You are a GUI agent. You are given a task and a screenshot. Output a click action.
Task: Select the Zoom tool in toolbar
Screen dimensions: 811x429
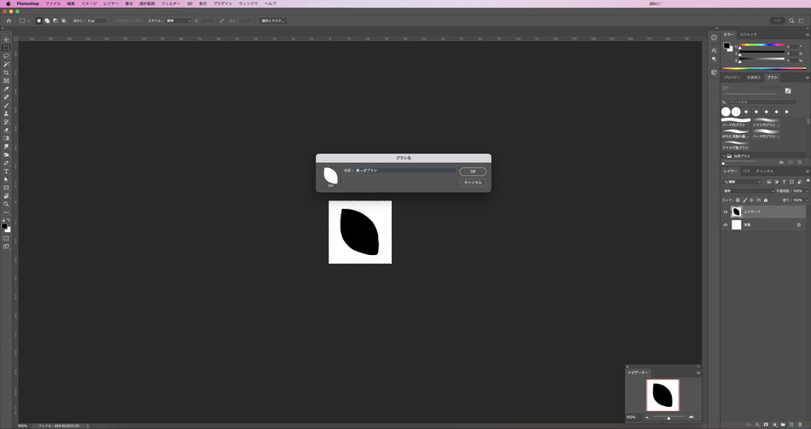click(x=6, y=204)
